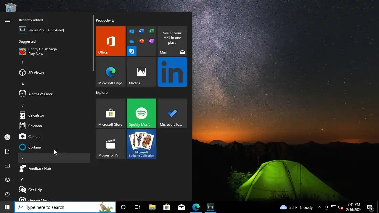Screen dimensions: 379x213
Task: Open Microsoft Solitaire Collection tile
Action: coord(142,144)
